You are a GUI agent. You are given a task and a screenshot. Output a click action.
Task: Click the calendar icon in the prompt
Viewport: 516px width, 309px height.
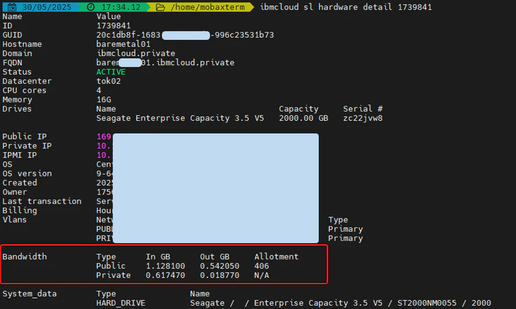coord(12,7)
